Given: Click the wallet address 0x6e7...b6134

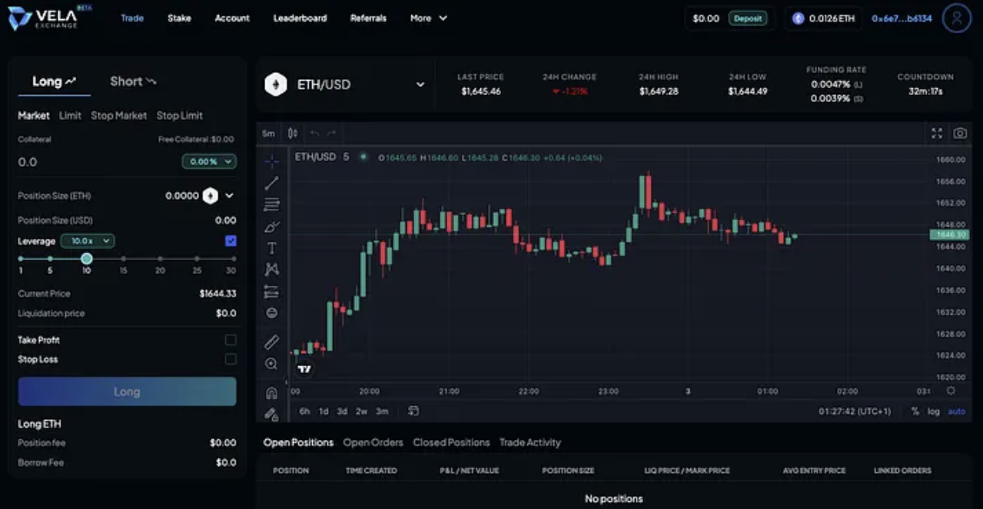Looking at the screenshot, I should (x=902, y=18).
